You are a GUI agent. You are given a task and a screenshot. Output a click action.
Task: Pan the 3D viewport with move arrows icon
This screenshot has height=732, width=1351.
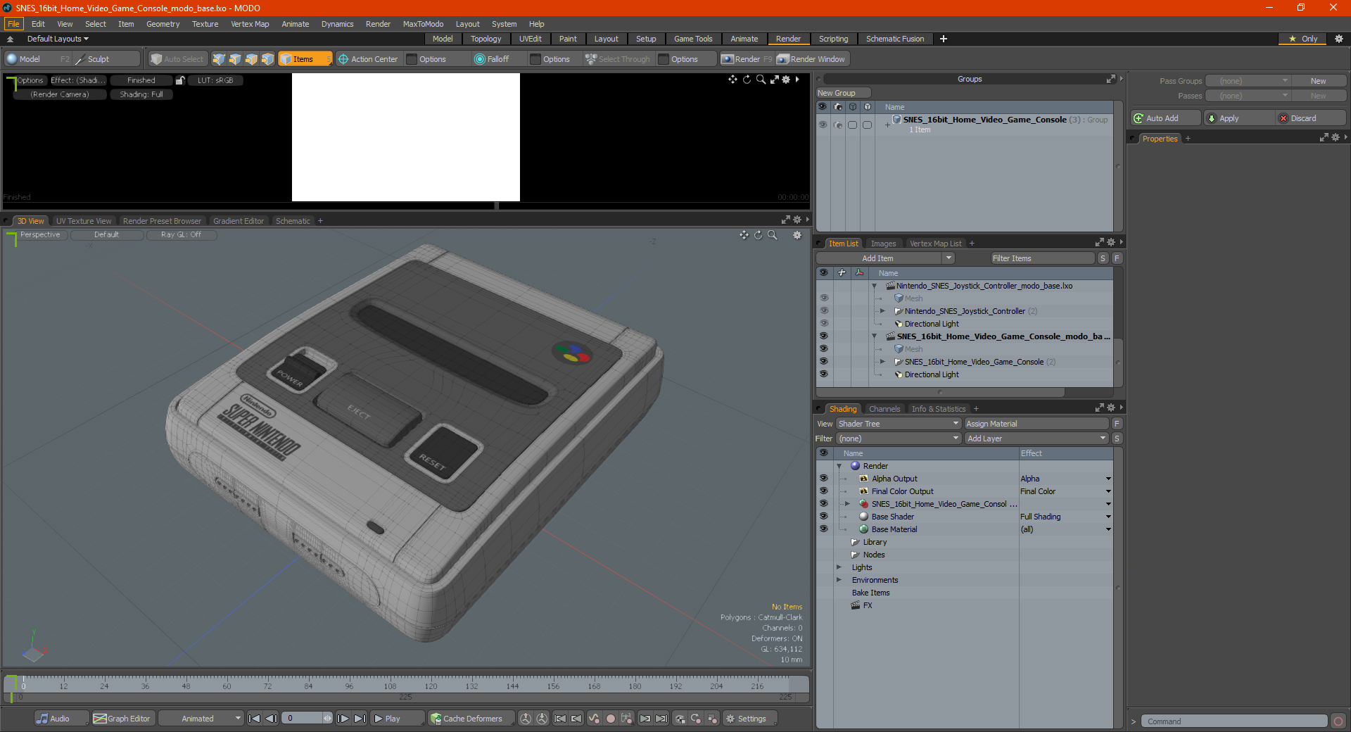pos(744,235)
